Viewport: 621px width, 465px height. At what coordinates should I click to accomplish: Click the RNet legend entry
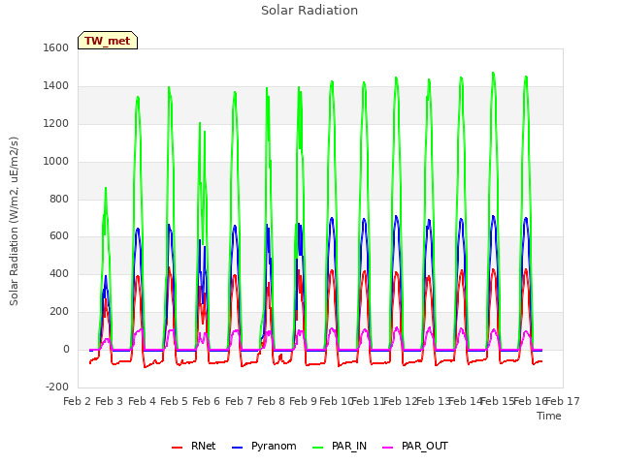pyautogui.click(x=194, y=446)
